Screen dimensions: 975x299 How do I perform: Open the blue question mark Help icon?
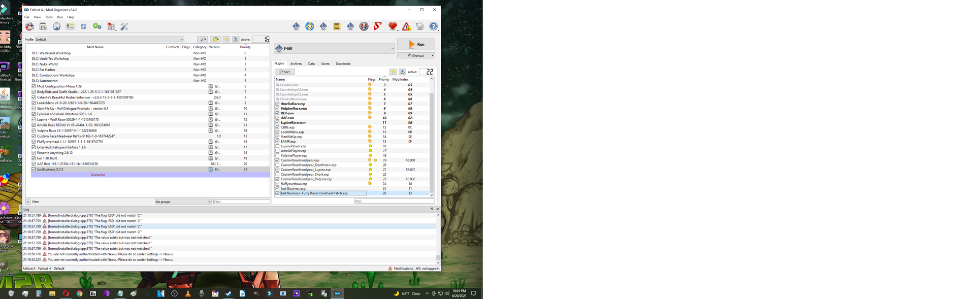coord(434,26)
